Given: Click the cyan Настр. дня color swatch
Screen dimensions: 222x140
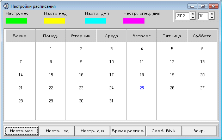Looking at the screenshot, I should coord(95,21).
